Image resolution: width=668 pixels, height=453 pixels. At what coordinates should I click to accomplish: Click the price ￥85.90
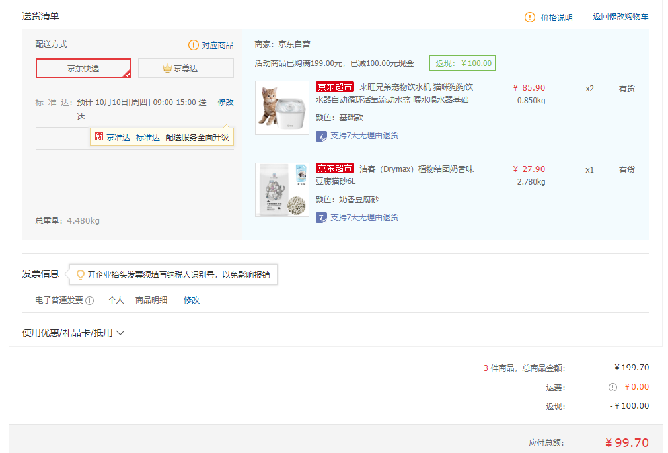(529, 88)
